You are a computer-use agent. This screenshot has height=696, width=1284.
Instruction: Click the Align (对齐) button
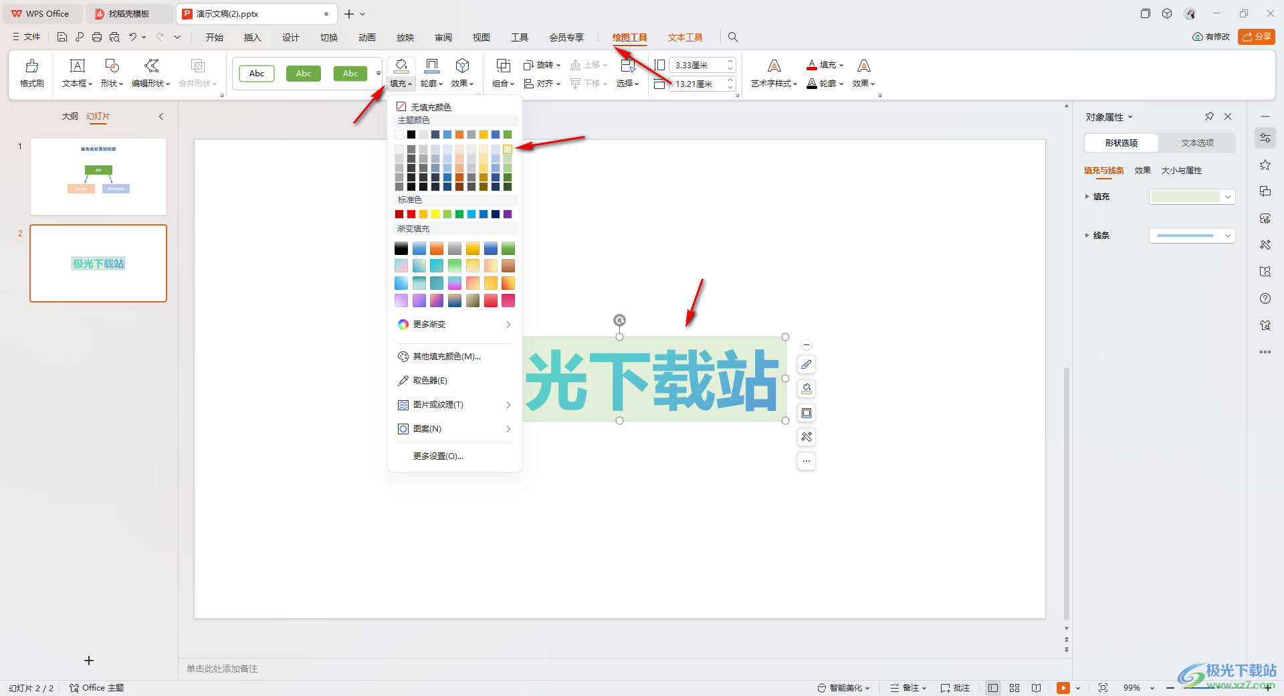click(542, 84)
